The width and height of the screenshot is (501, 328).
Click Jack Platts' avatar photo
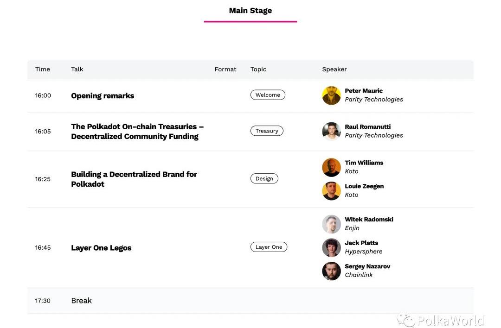coord(331,247)
